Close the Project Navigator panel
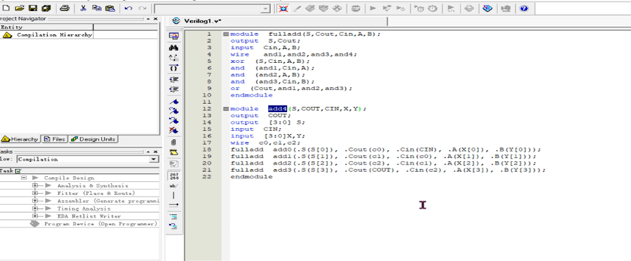The width and height of the screenshot is (631, 261). click(x=155, y=19)
